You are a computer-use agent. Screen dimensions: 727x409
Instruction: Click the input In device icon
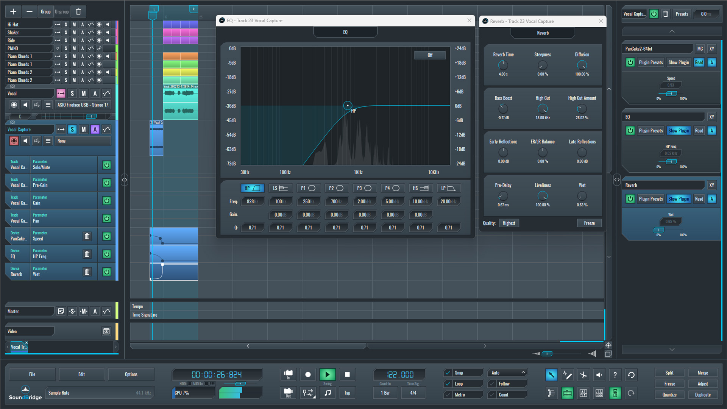coord(288,375)
